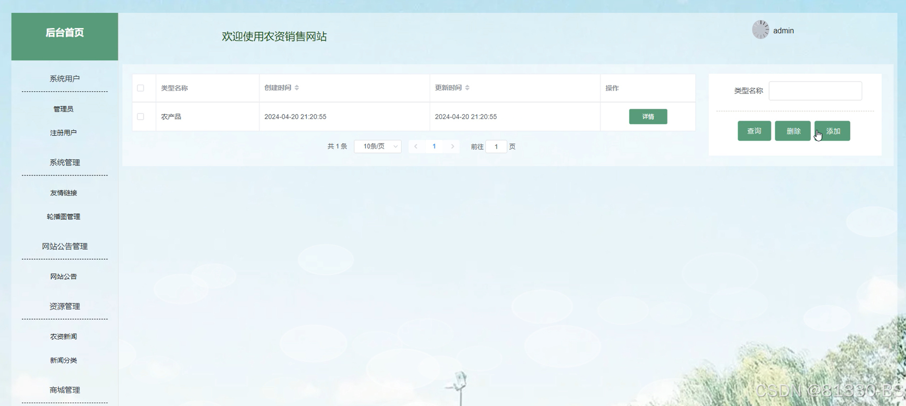Click the 农产品 type name cell
906x406 pixels.
coord(207,116)
